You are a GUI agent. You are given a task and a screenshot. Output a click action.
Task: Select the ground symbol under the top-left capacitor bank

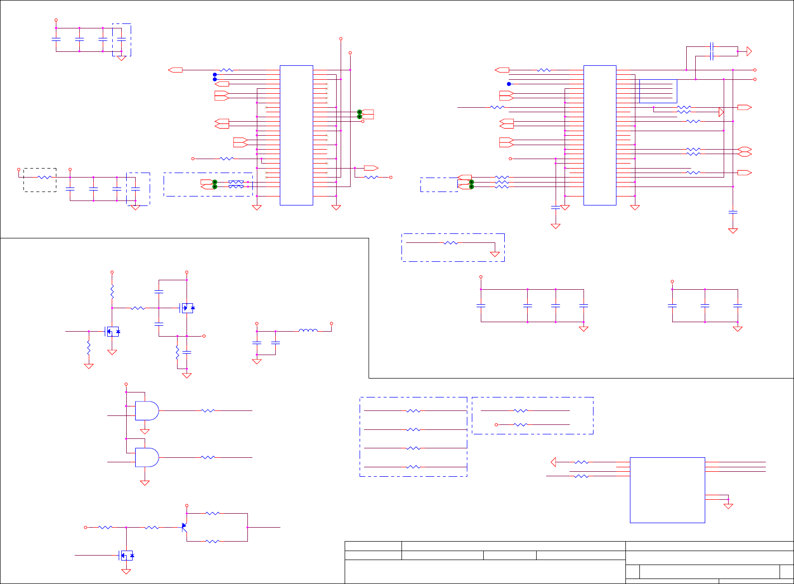(121, 58)
